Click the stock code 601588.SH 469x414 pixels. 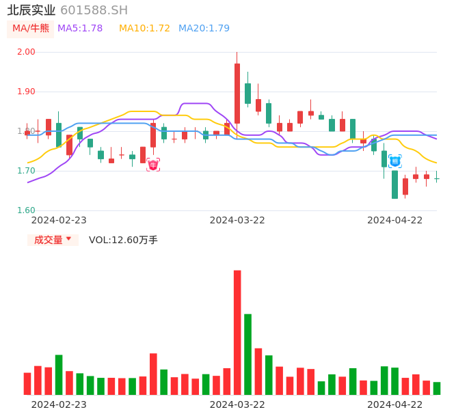[94, 10]
